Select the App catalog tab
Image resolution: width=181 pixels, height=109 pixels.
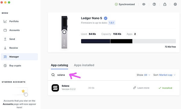point(59,65)
